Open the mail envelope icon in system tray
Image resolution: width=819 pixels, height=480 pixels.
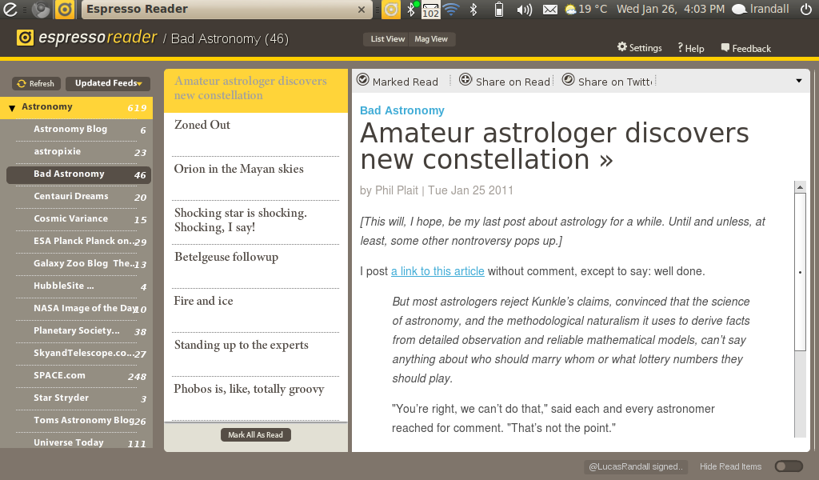(x=549, y=10)
